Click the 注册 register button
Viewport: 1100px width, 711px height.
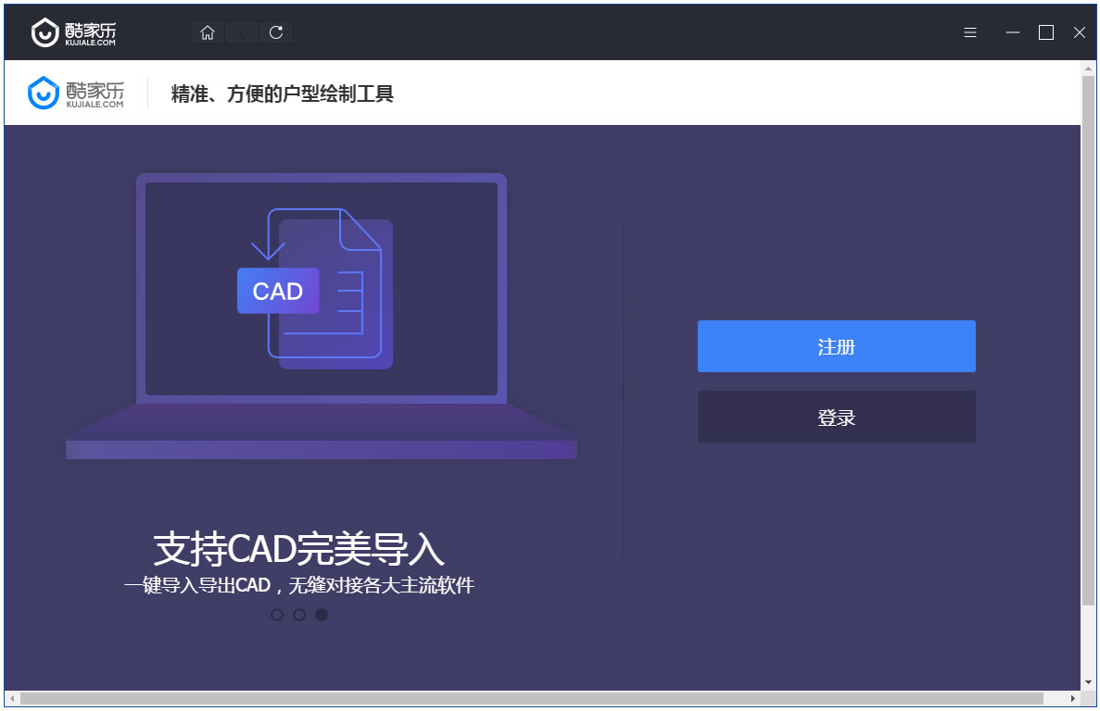pos(836,346)
